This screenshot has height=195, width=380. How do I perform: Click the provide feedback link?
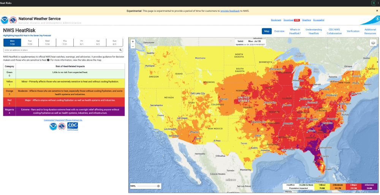(x=230, y=11)
